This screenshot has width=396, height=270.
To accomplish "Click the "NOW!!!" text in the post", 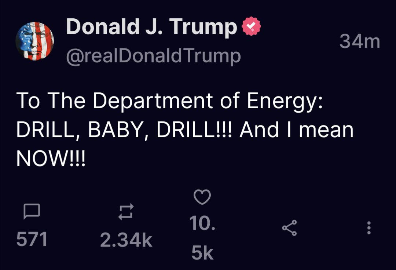I will point(51,159).
